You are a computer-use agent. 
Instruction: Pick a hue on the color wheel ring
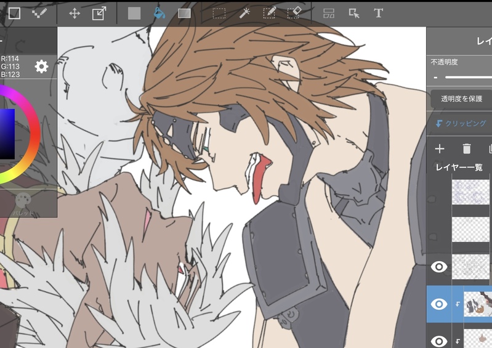34,135
